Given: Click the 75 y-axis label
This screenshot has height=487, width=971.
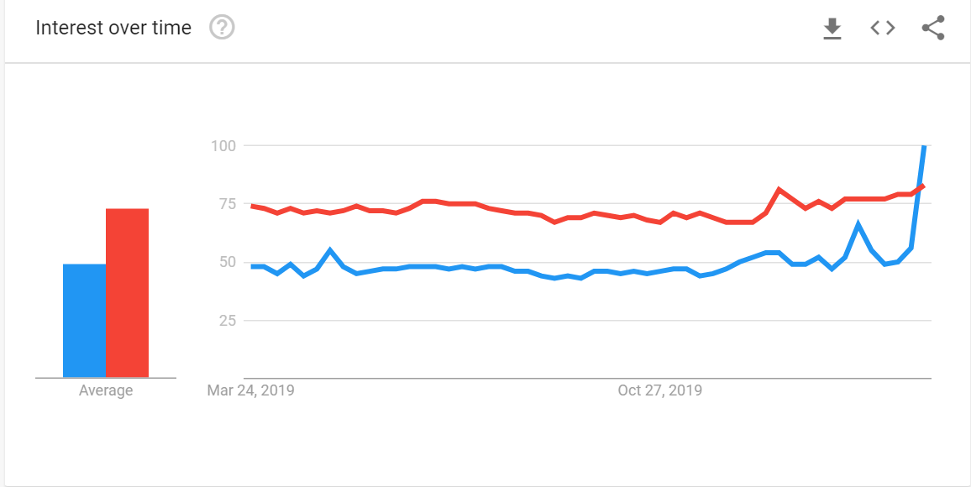Looking at the screenshot, I should tap(227, 204).
